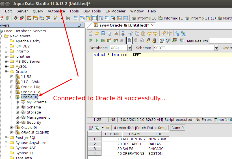Screen dimensions: 232x159
Task: Click the Copy icon
Action: [x=137, y=34]
